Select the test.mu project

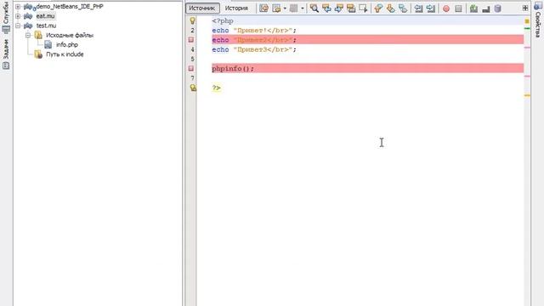46,25
